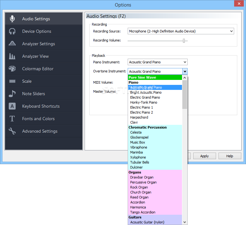Select Reed Organ
This screenshot has height=225, width=246.
(155, 197)
